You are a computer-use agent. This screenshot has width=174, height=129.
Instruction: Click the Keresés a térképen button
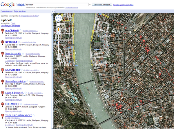pos(102,5)
